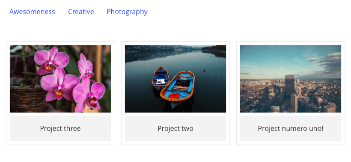The image size is (351, 162).
Task: Click the small red buoy on the water
Action: coord(204,70)
